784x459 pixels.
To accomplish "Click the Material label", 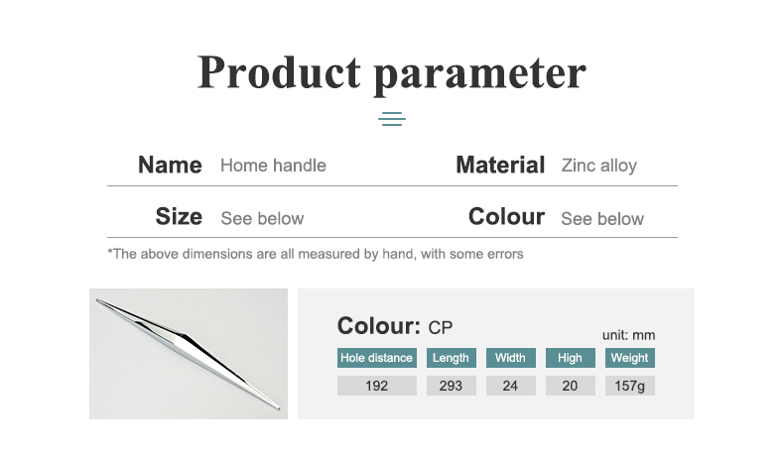I will pyautogui.click(x=500, y=165).
